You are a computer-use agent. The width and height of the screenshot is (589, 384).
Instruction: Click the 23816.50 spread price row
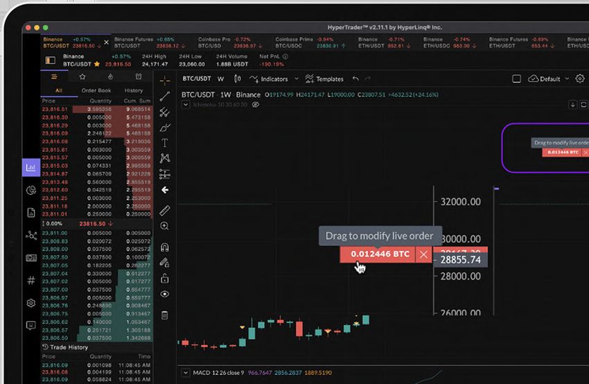pyautogui.click(x=97, y=224)
